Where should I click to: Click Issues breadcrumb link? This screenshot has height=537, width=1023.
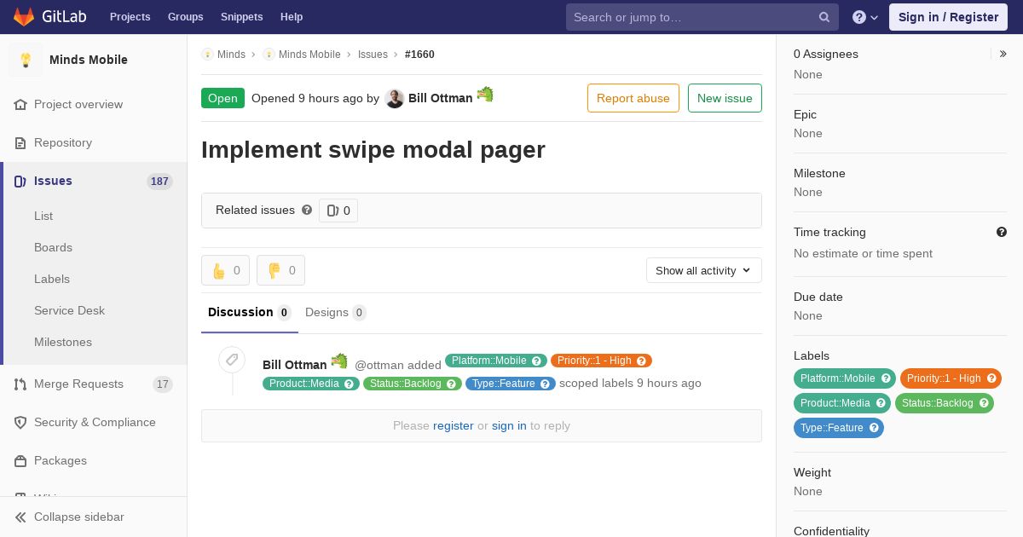pyautogui.click(x=373, y=55)
